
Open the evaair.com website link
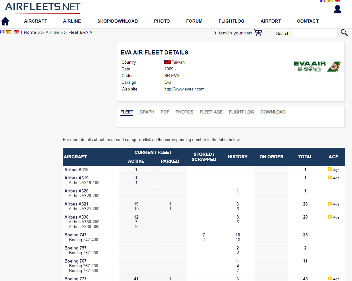pos(184,89)
